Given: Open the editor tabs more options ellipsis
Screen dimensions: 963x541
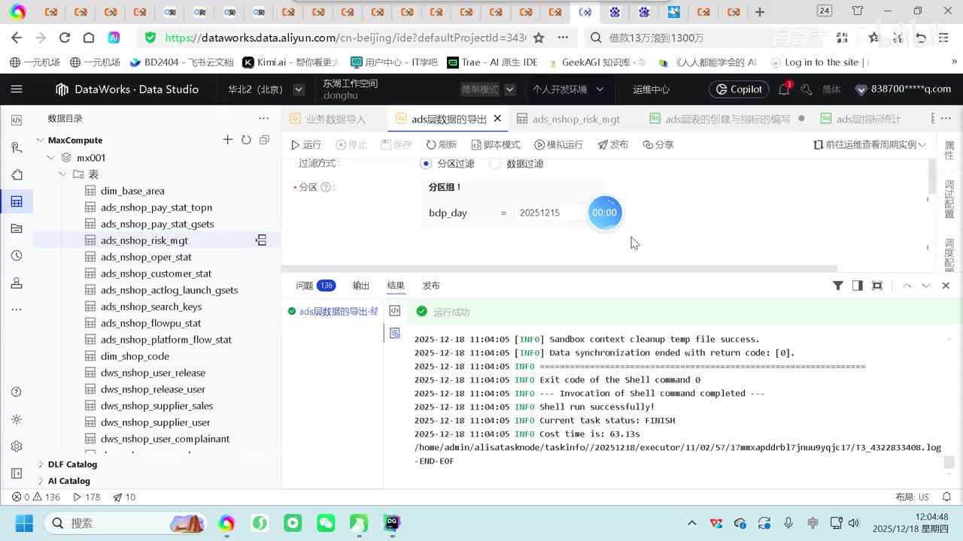Looking at the screenshot, I should coord(946,118).
